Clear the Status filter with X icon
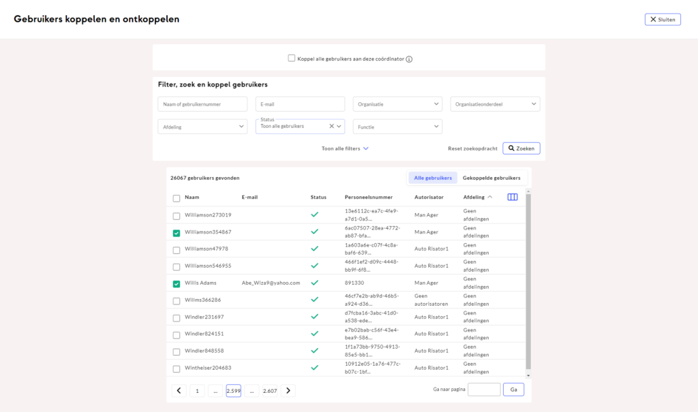The width and height of the screenshot is (698, 412). pos(331,126)
